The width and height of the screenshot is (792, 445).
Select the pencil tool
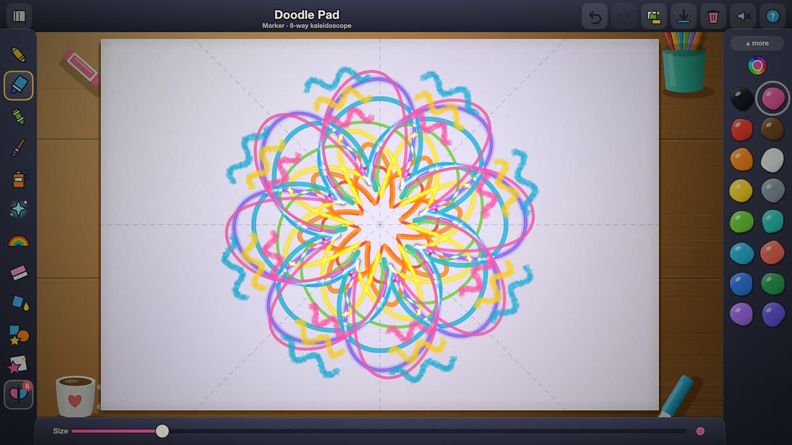19,54
